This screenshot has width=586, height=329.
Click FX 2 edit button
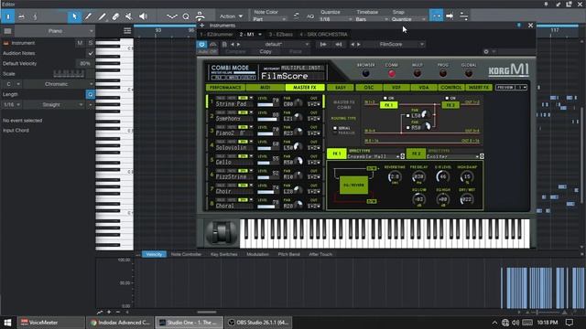[416, 154]
